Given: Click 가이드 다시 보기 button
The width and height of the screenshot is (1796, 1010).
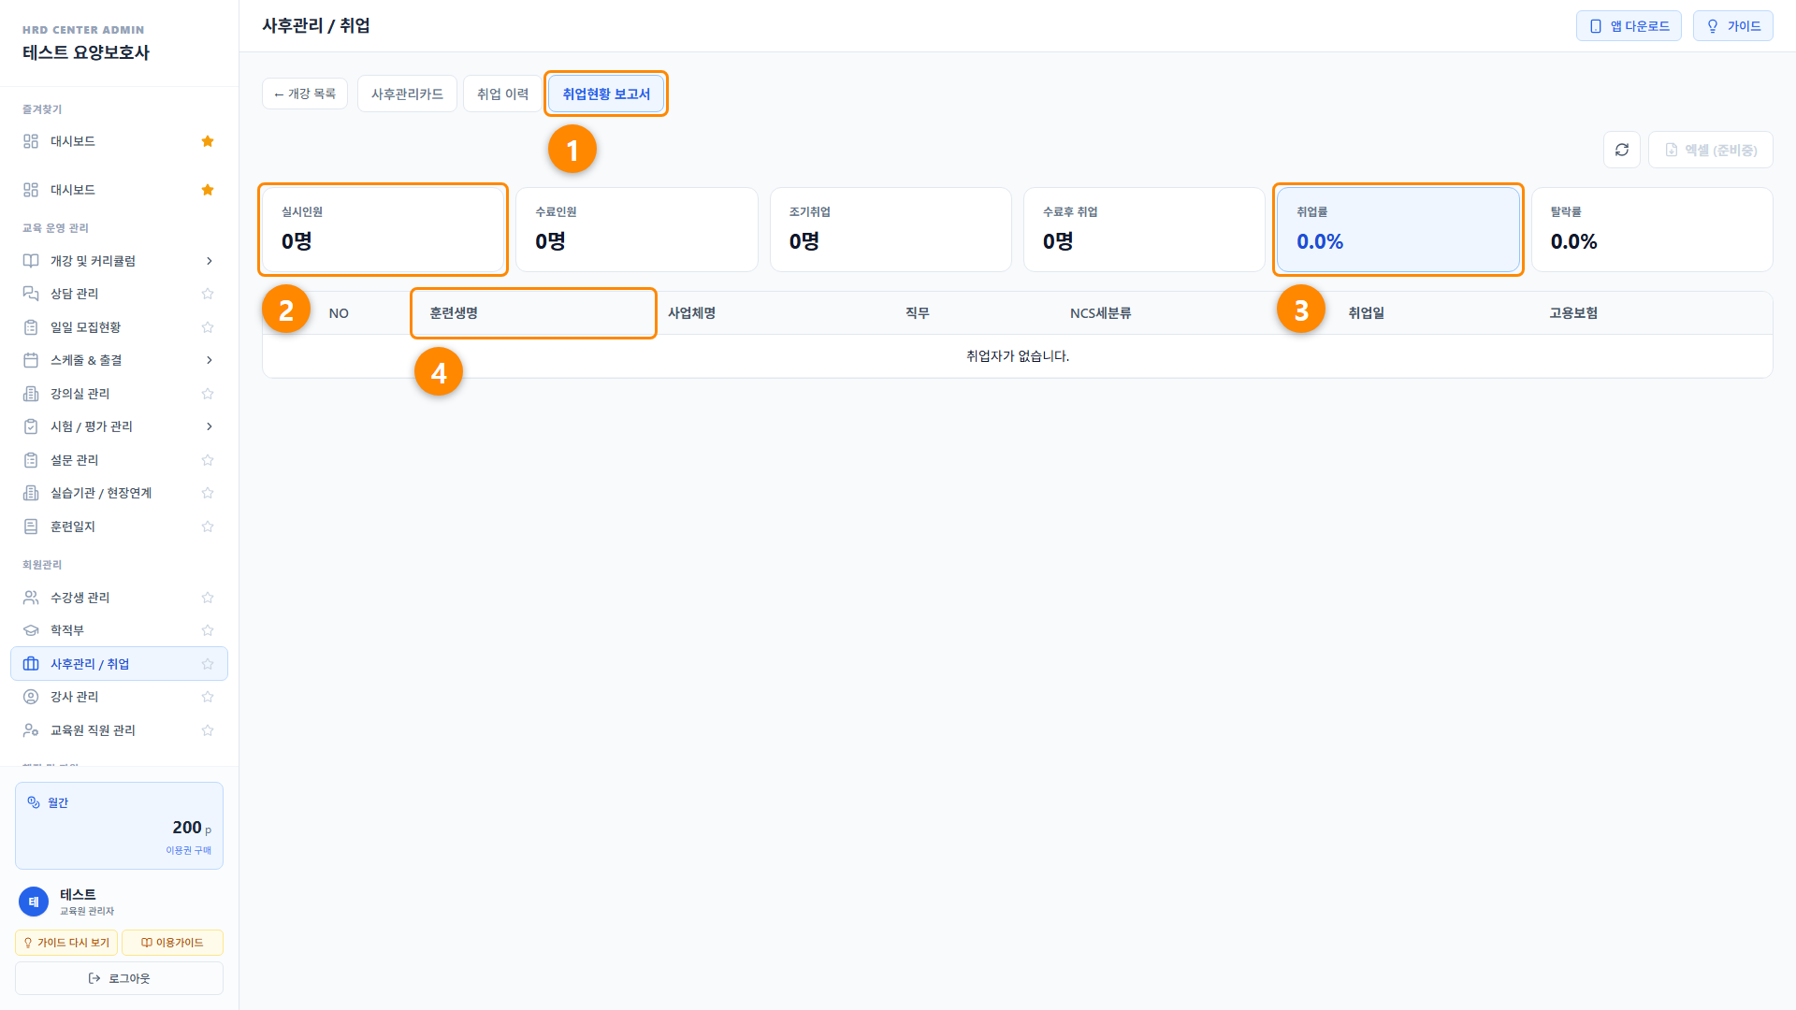Looking at the screenshot, I should pos(66,943).
